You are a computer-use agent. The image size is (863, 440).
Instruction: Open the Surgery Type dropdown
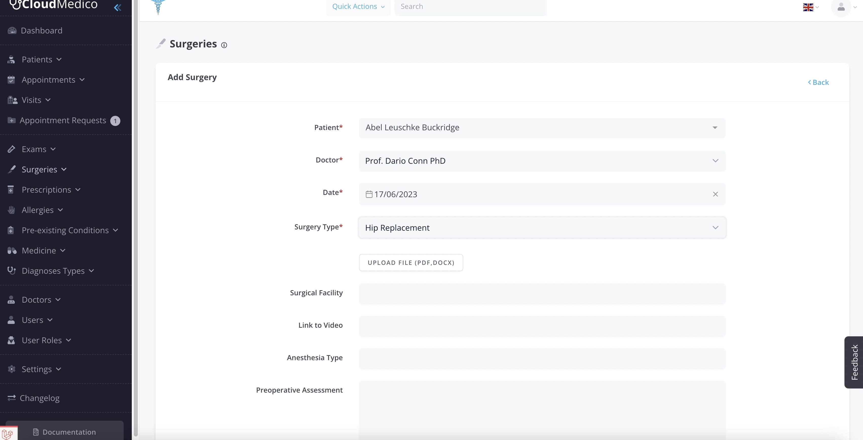[x=542, y=228]
